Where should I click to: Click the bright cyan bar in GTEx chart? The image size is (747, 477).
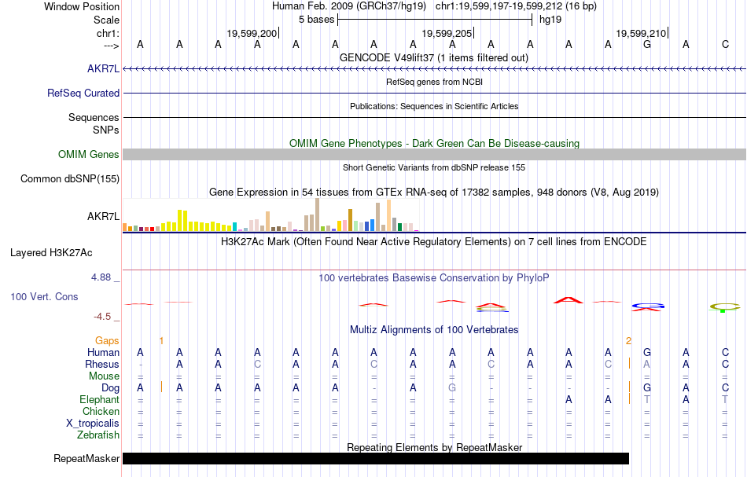[x=235, y=227]
